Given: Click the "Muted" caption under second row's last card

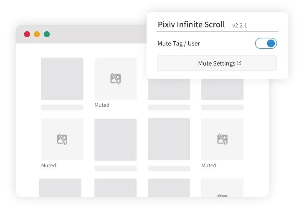Looking at the screenshot, I should coord(209,166).
